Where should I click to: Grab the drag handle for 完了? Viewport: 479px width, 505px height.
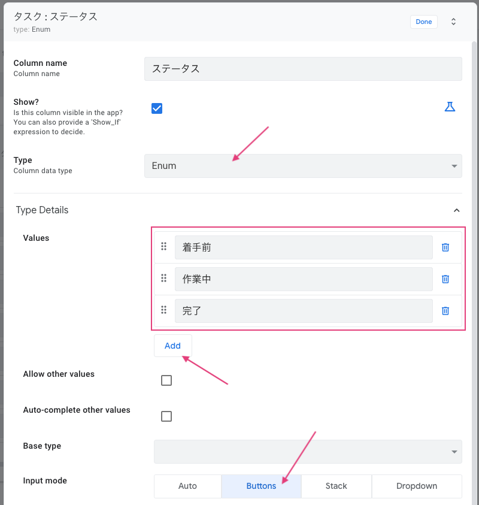pos(164,310)
